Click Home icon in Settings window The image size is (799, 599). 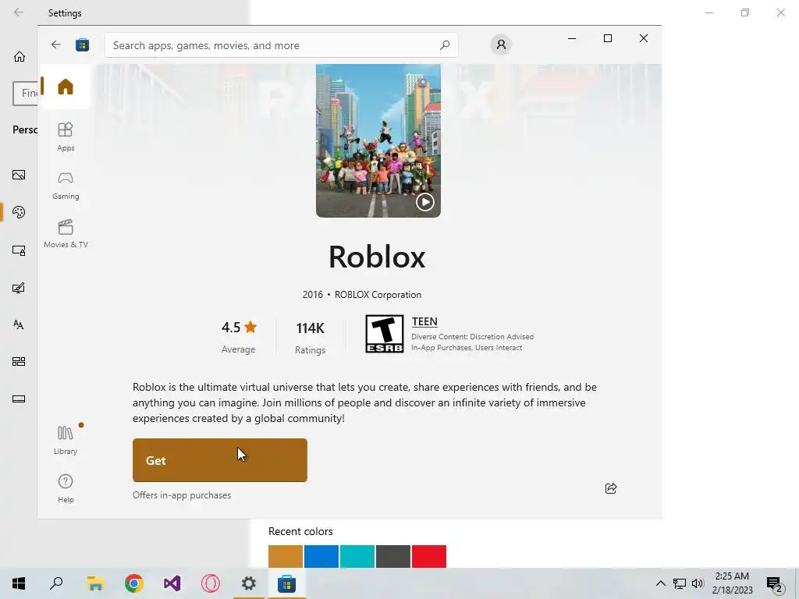(20, 56)
